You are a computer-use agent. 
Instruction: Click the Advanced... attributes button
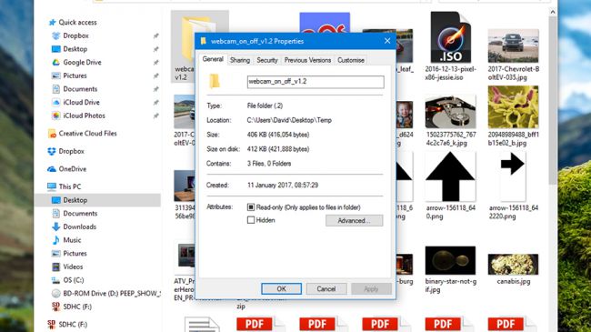354,220
